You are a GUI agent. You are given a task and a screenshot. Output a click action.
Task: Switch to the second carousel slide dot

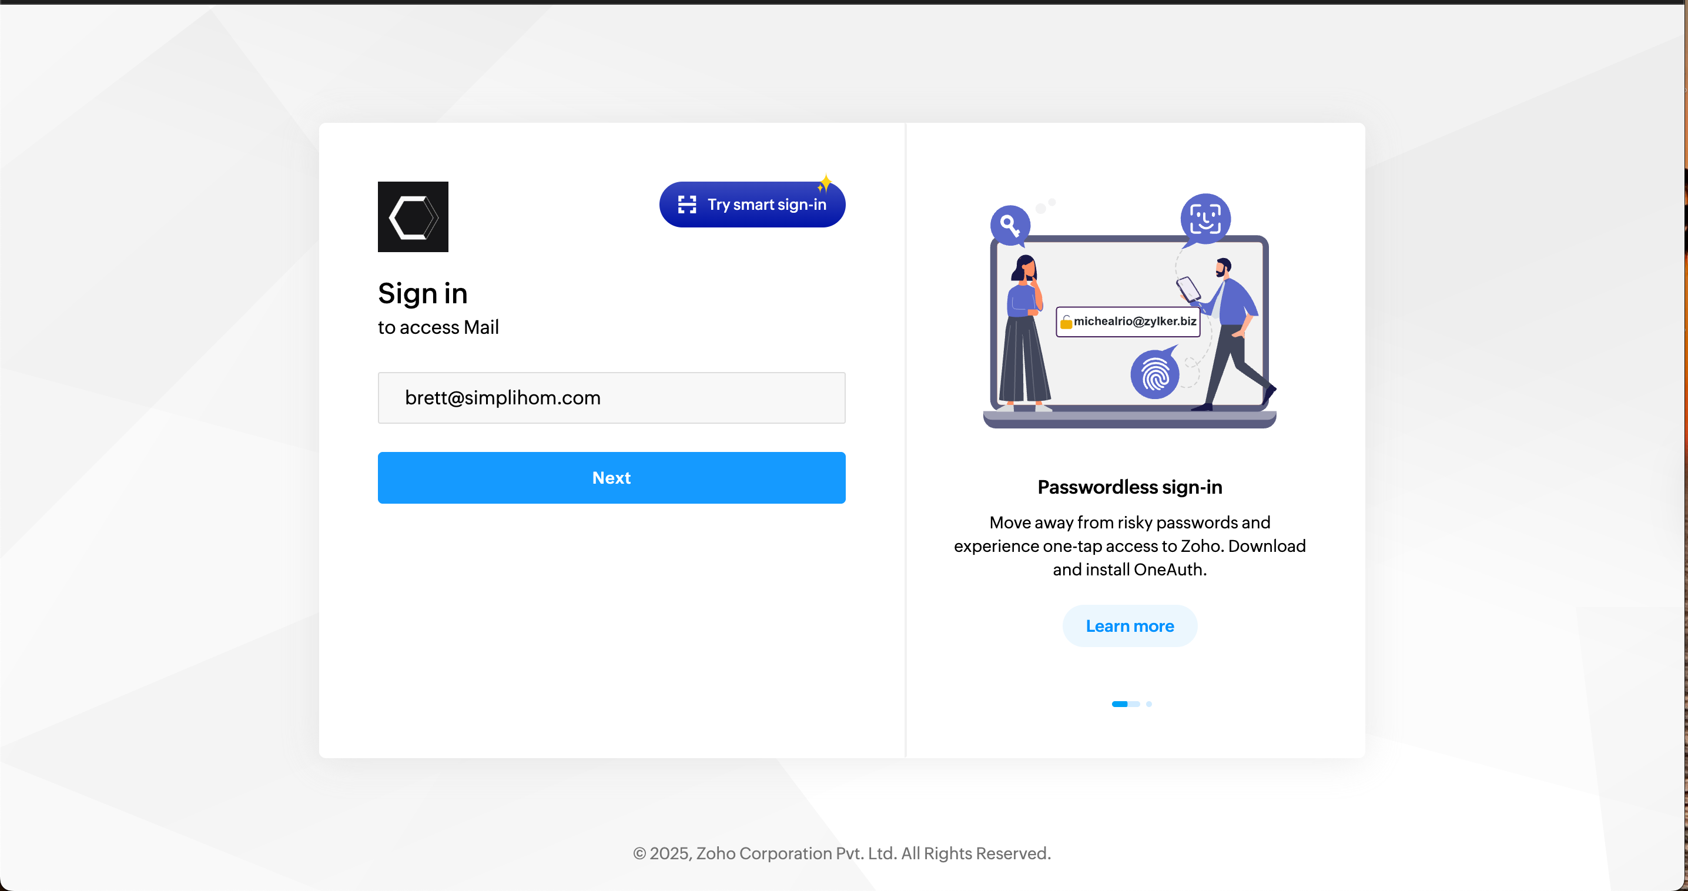tap(1148, 704)
